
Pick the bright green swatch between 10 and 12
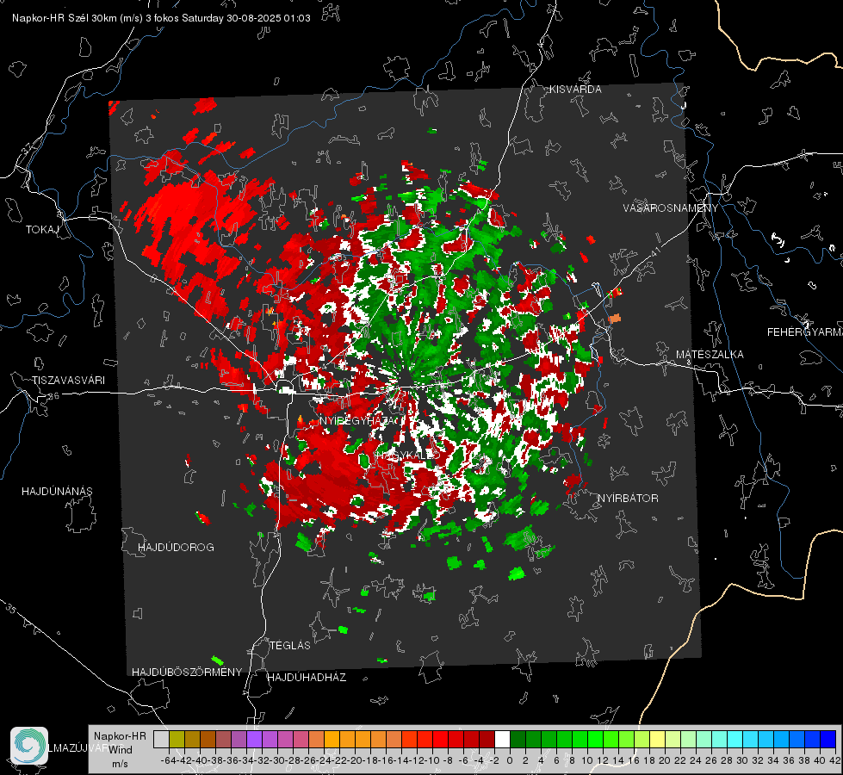pyautogui.click(x=595, y=739)
